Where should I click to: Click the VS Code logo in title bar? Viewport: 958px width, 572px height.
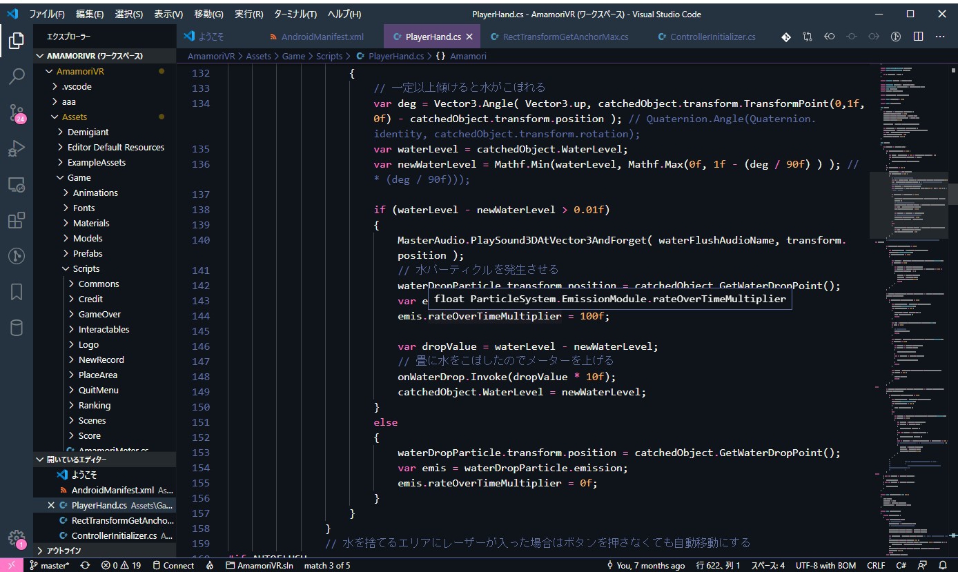tap(12, 14)
